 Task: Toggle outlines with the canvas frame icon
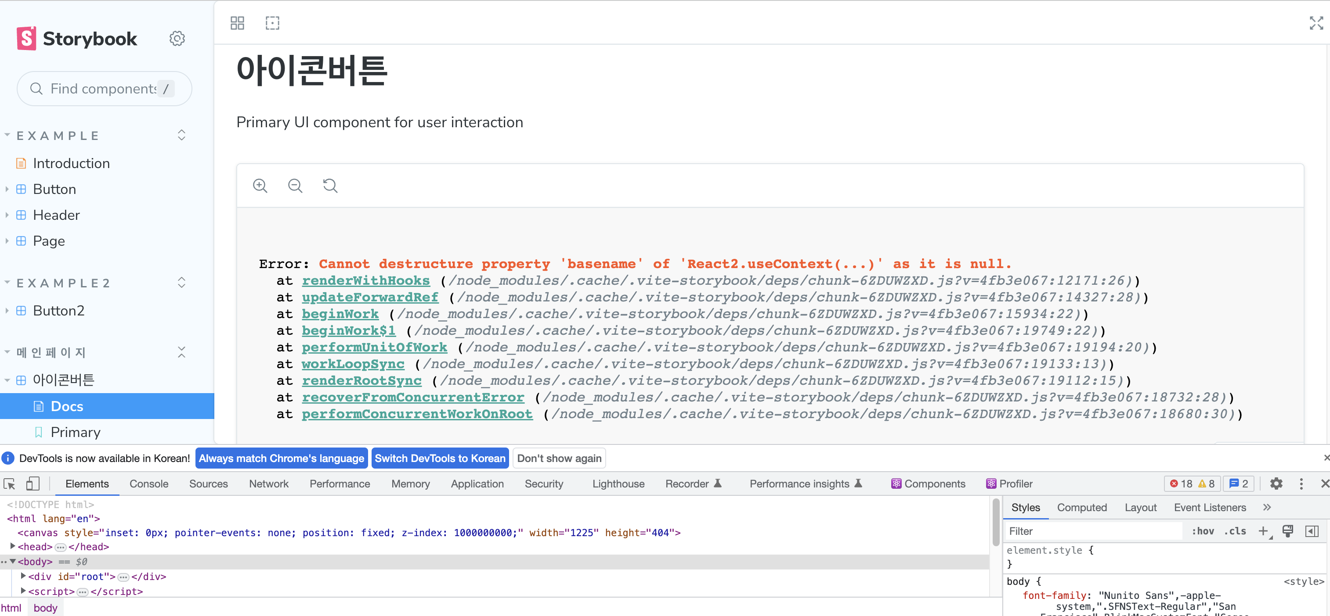272,23
